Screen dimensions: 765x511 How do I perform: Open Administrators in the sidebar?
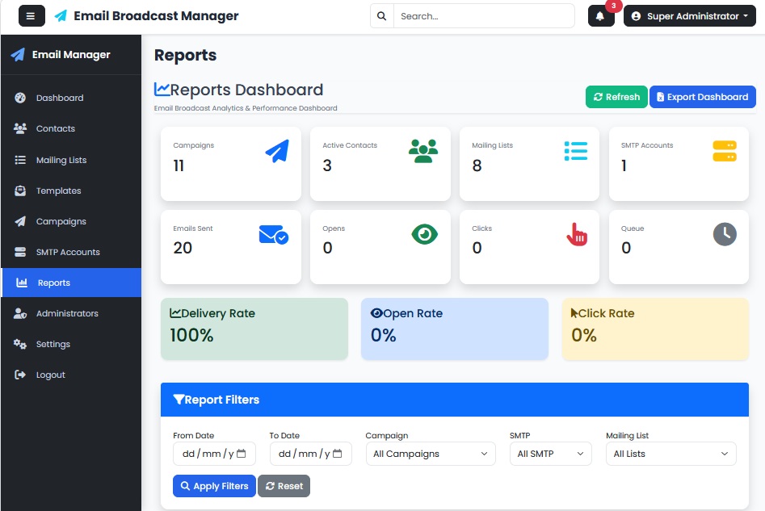71,313
